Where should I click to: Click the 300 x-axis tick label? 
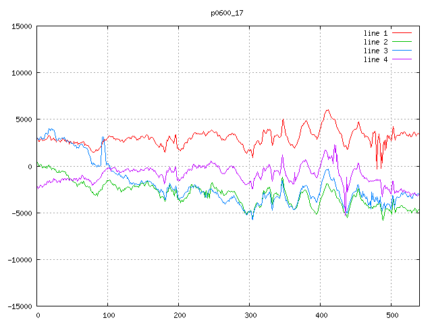coord(250,315)
